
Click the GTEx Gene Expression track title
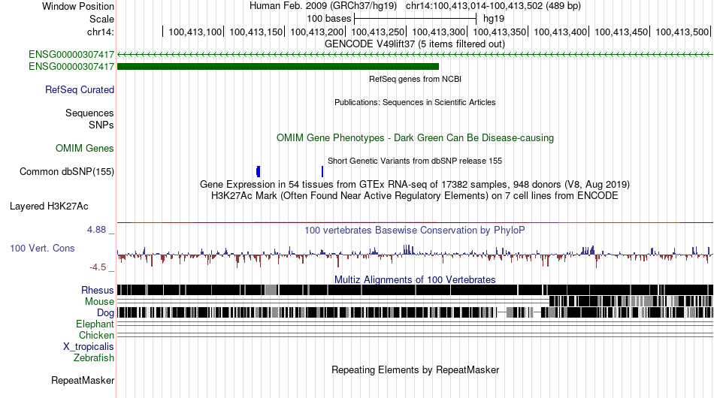[x=415, y=184]
